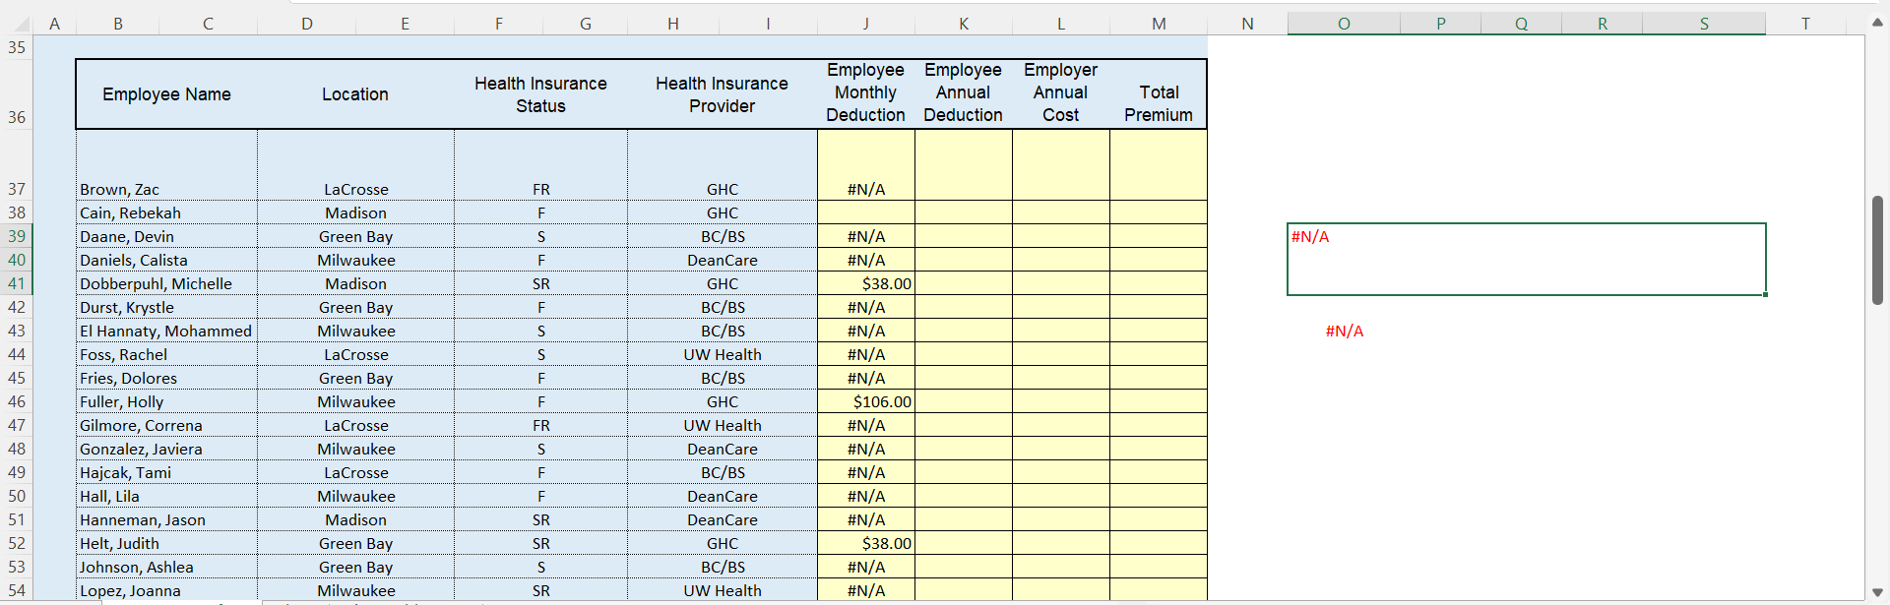The image size is (1890, 605).
Task: Select the cell with Helt, Judith
Action: (x=166, y=543)
